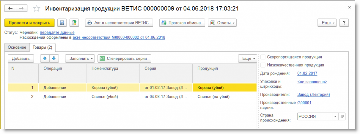Screen dimensions: 360x134
Task: Go forward with the right arrow
Action: point(21,8)
